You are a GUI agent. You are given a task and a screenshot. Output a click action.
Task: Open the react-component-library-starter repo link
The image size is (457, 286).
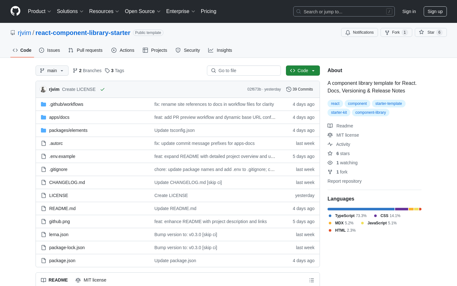click(83, 33)
